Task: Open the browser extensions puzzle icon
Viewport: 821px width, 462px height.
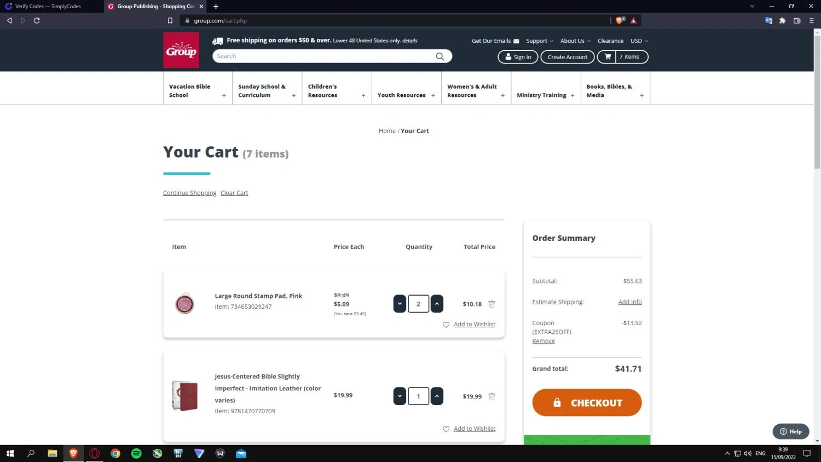Action: (783, 21)
